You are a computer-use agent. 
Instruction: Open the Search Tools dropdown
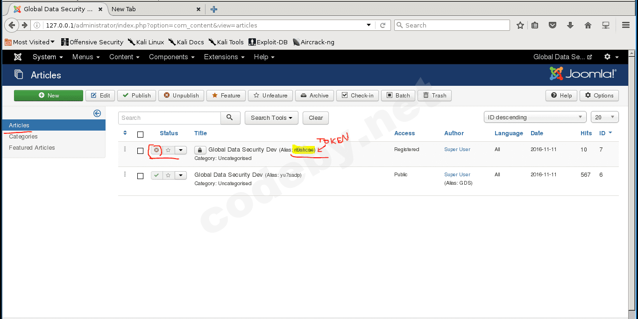coord(271,118)
